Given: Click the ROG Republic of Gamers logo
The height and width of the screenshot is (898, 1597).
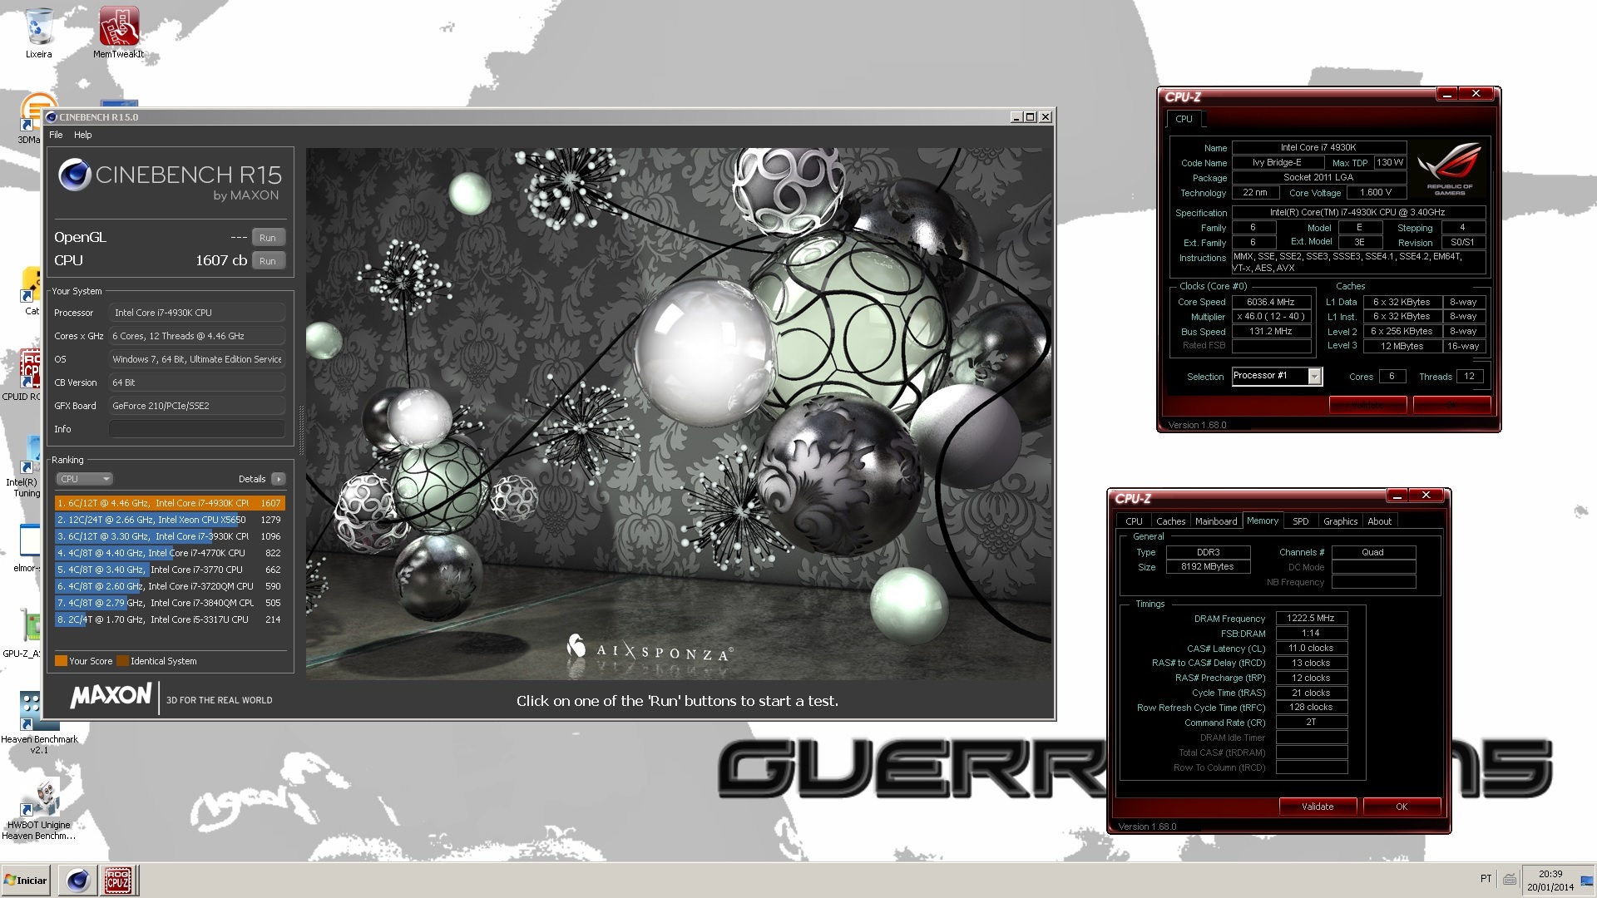Looking at the screenshot, I should click(x=1450, y=170).
